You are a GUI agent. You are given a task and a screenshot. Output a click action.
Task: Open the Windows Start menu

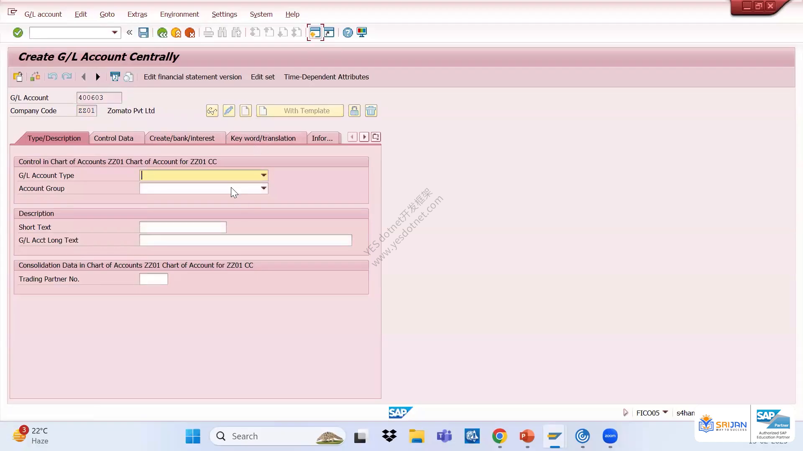[x=193, y=436]
